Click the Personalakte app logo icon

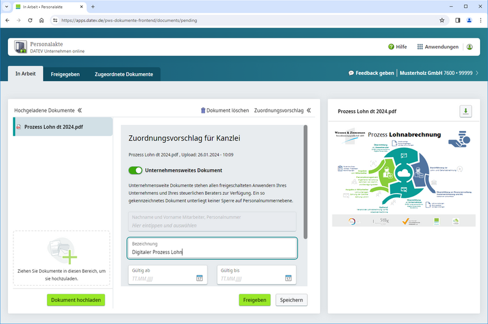pos(21,47)
